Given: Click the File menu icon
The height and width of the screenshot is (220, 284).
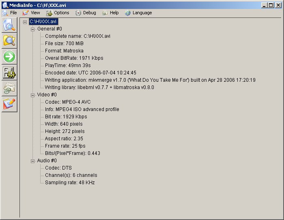Looking at the screenshot, I should (x=5, y=13).
